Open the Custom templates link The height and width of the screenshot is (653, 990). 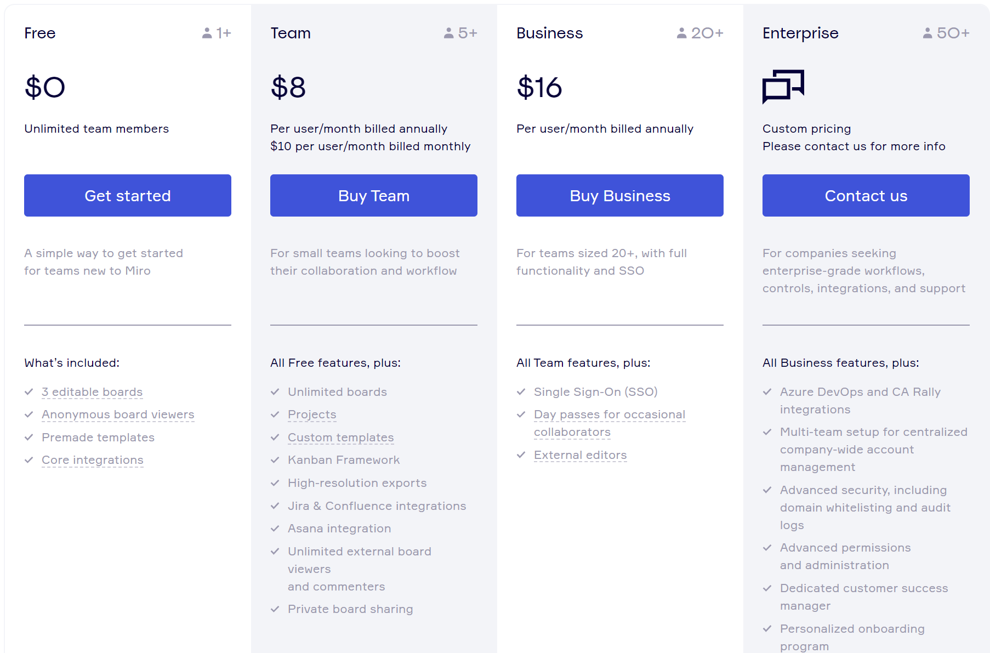coord(341,438)
